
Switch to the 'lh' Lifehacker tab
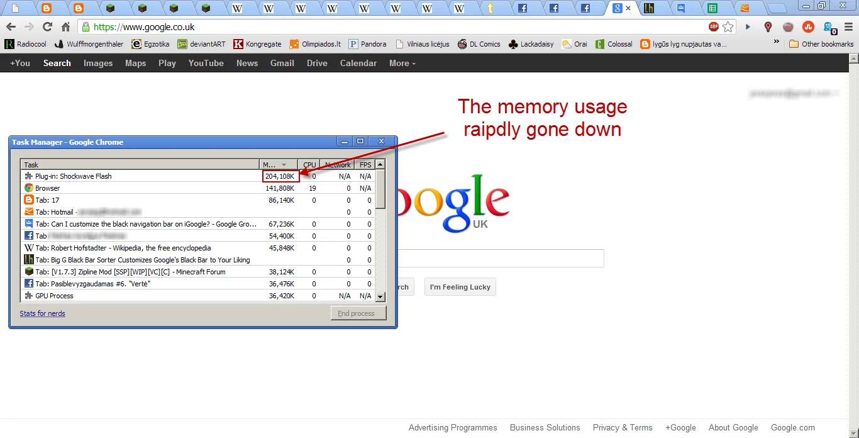click(648, 8)
